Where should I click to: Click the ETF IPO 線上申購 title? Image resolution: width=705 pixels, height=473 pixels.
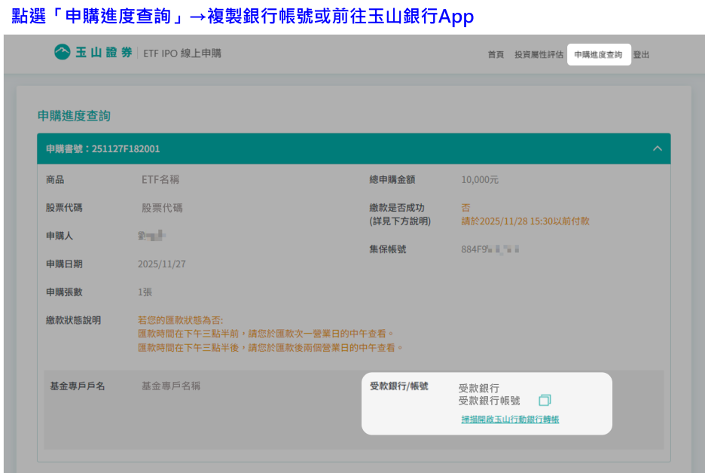(182, 53)
